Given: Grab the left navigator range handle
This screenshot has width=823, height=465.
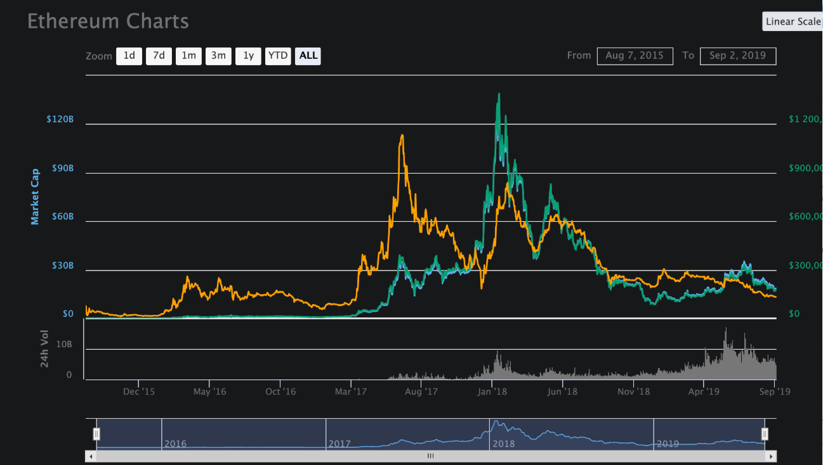Looking at the screenshot, I should pos(96,434).
